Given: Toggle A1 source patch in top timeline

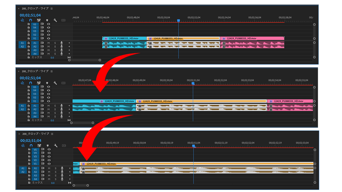Looking at the screenshot, I should pos(22,43).
